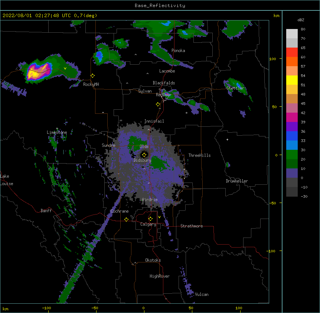Click the white asterisk marker above Limestone label
Viewport: 320px width, 313px height.
[x=57, y=129]
